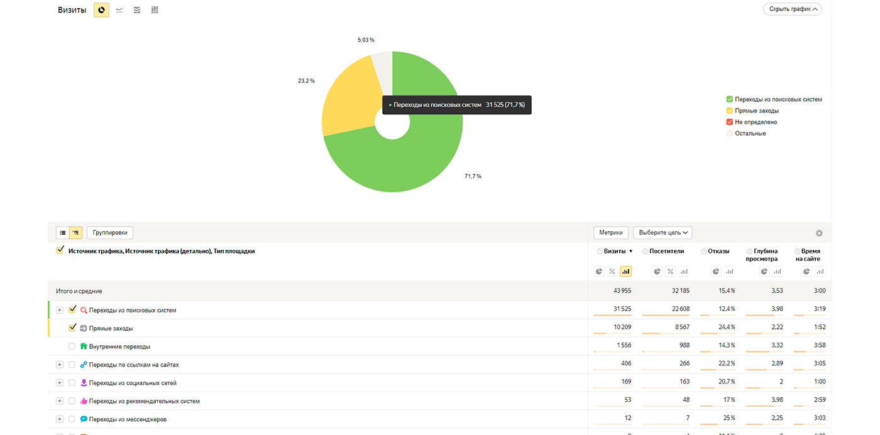
Task: Expand Переходы из поисковых систем row
Action: 60,310
